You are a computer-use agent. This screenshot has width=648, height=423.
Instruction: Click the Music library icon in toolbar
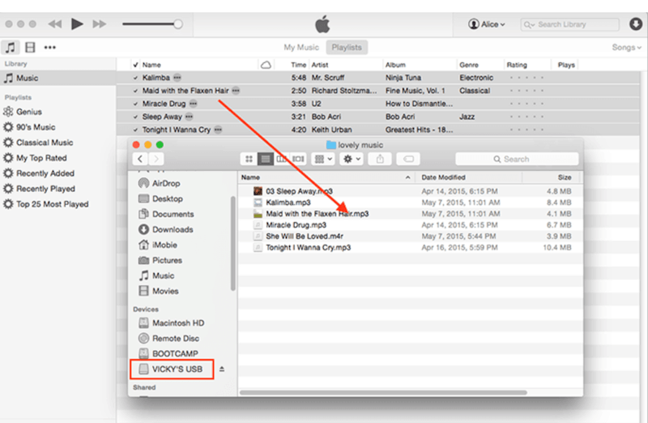11,48
